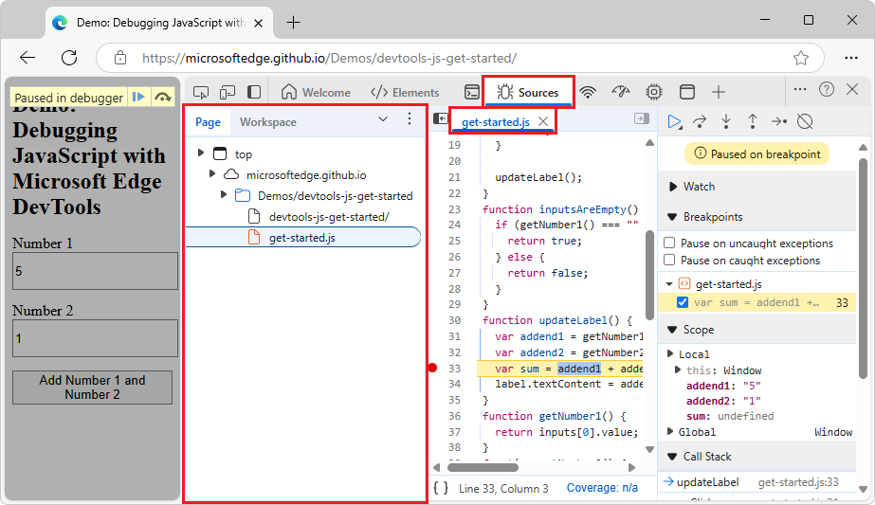Resume from Paused in debugger overlay
Screen dimensions: 875x505
(137, 97)
